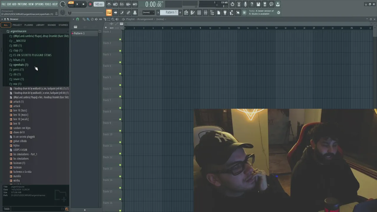Select 'luchemos x la vida' file
This screenshot has width=377, height=212.
click(22, 172)
